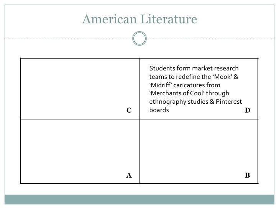Click the letter B label
279x209 pixels.
[x=248, y=175]
